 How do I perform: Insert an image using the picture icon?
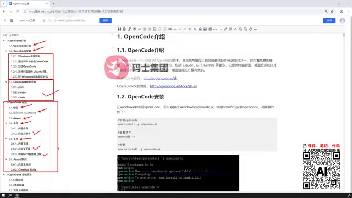[x=205, y=29]
